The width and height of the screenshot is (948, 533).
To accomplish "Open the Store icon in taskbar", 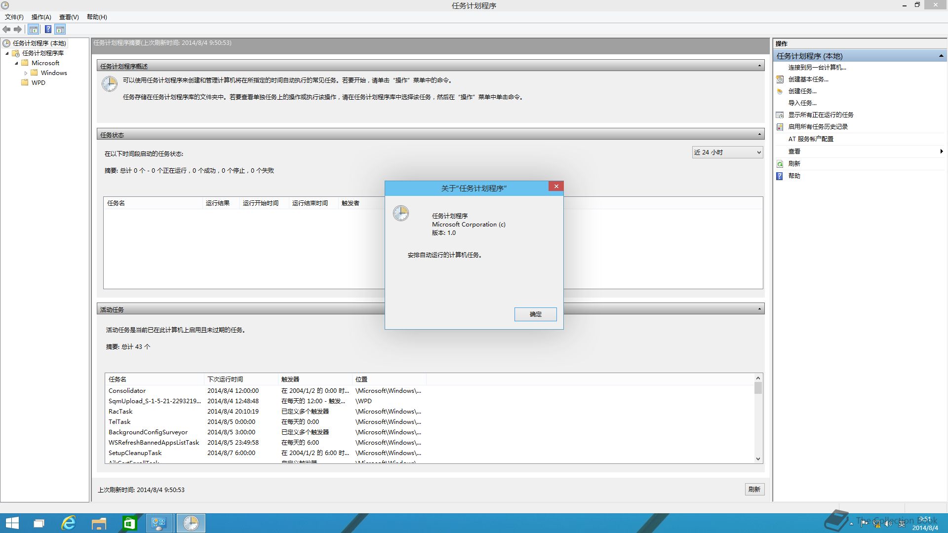I will (x=129, y=523).
